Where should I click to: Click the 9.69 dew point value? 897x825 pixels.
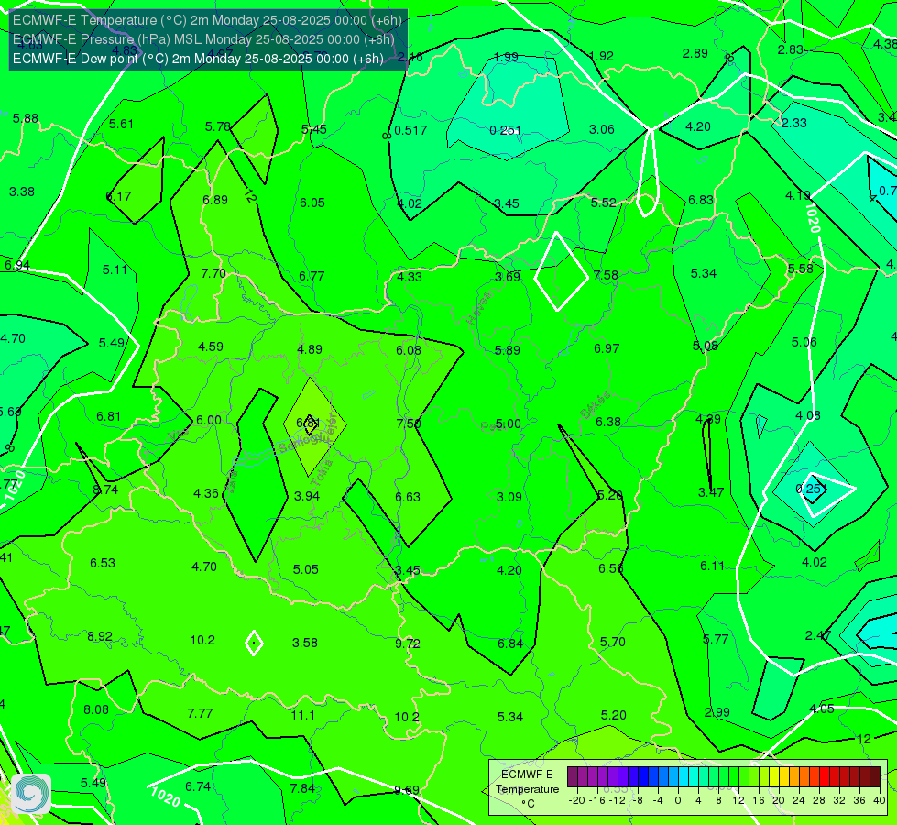pyautogui.click(x=407, y=790)
